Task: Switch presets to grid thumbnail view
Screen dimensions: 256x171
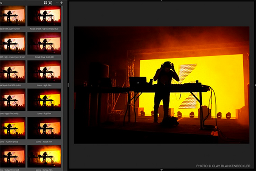Action: (x=45, y=3)
